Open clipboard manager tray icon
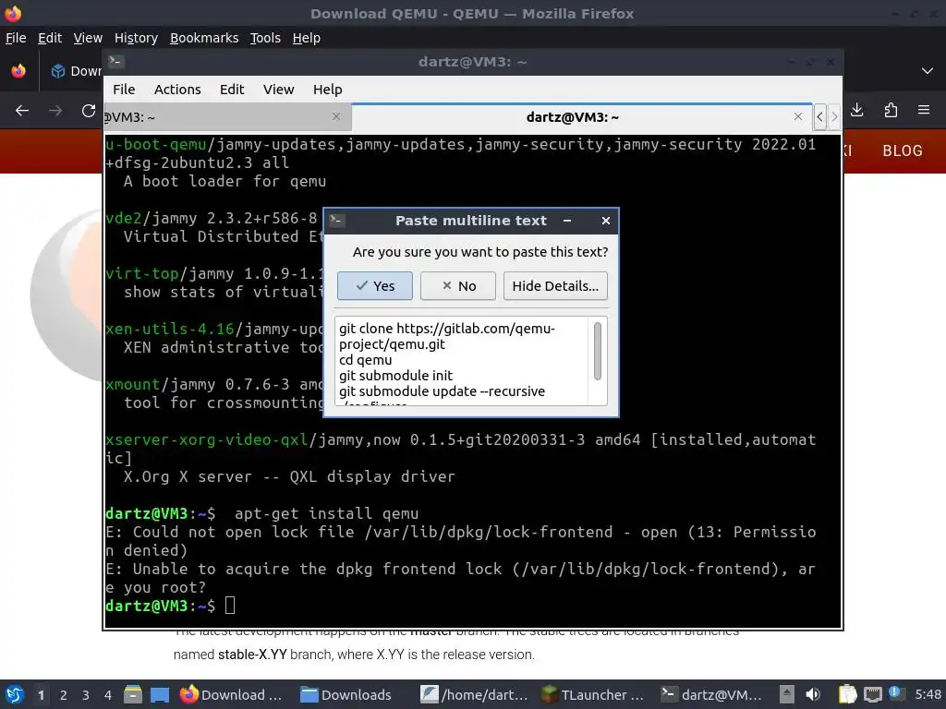The width and height of the screenshot is (946, 709). click(847, 694)
